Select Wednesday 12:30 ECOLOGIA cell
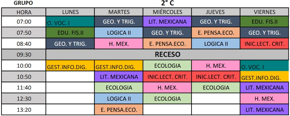Image resolution: width=290 pixels, height=116 pixels. pos(167,99)
